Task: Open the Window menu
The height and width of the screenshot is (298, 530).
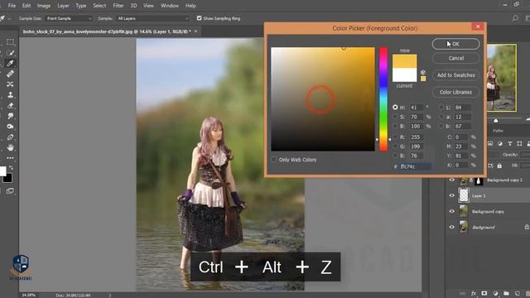Action: (169, 6)
